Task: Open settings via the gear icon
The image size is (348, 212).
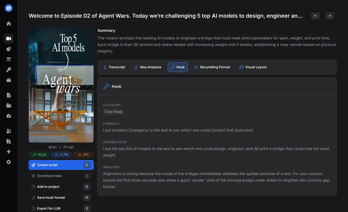Action: pos(9,162)
